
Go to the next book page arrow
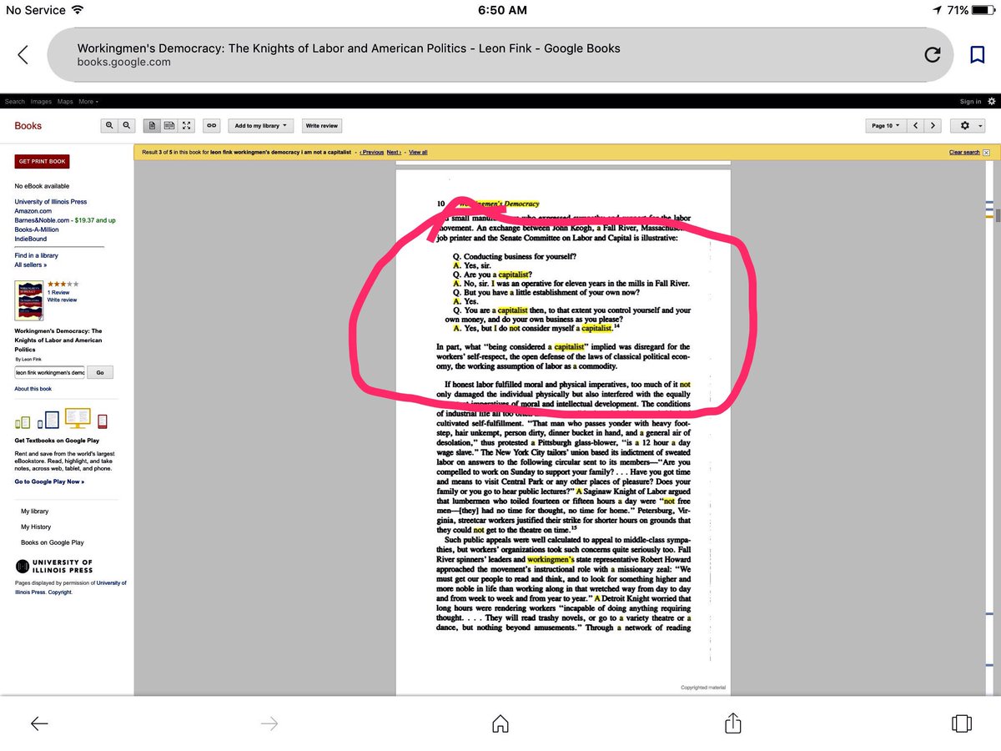[x=933, y=126]
